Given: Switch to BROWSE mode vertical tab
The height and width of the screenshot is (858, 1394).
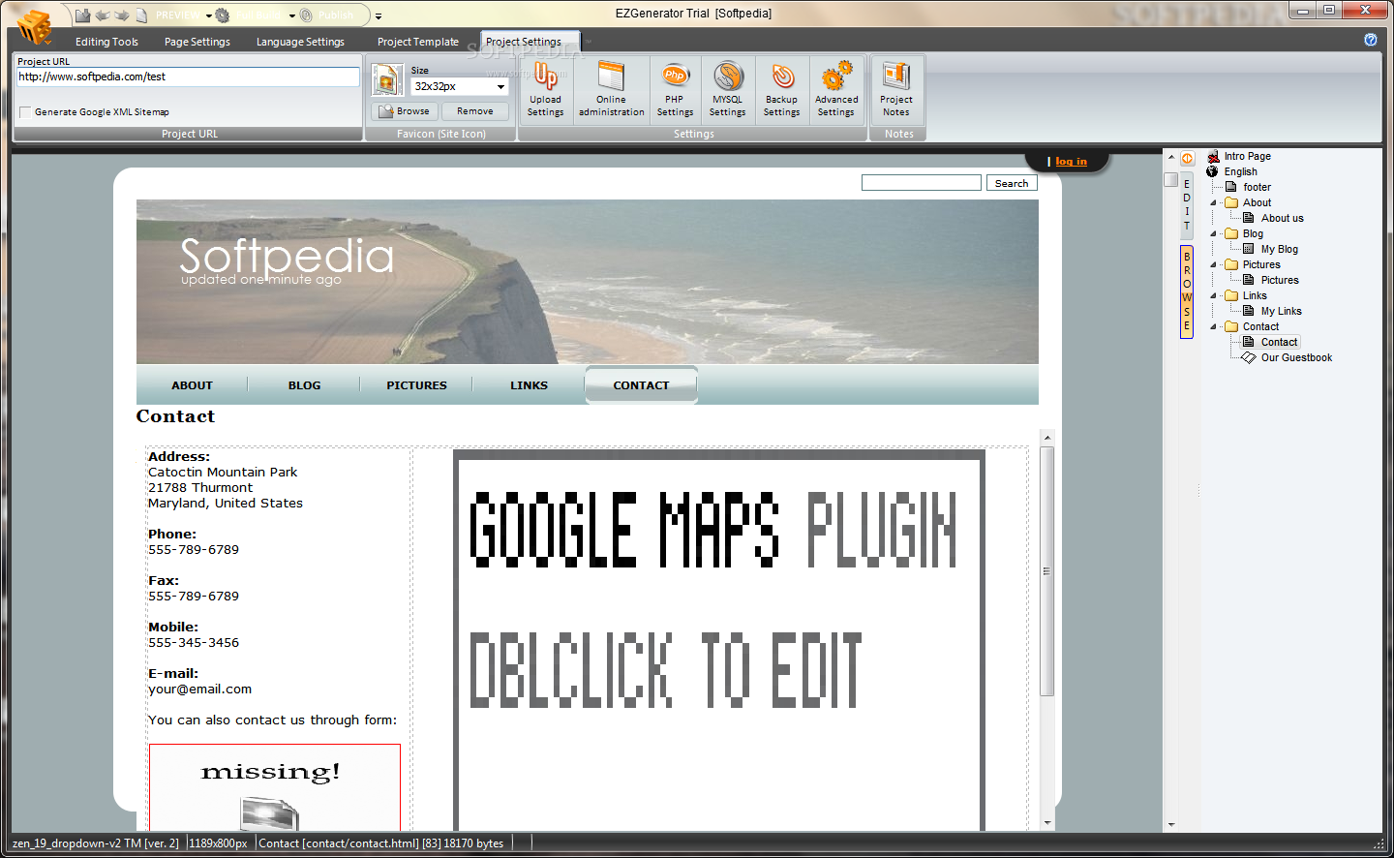Looking at the screenshot, I should coord(1187,291).
